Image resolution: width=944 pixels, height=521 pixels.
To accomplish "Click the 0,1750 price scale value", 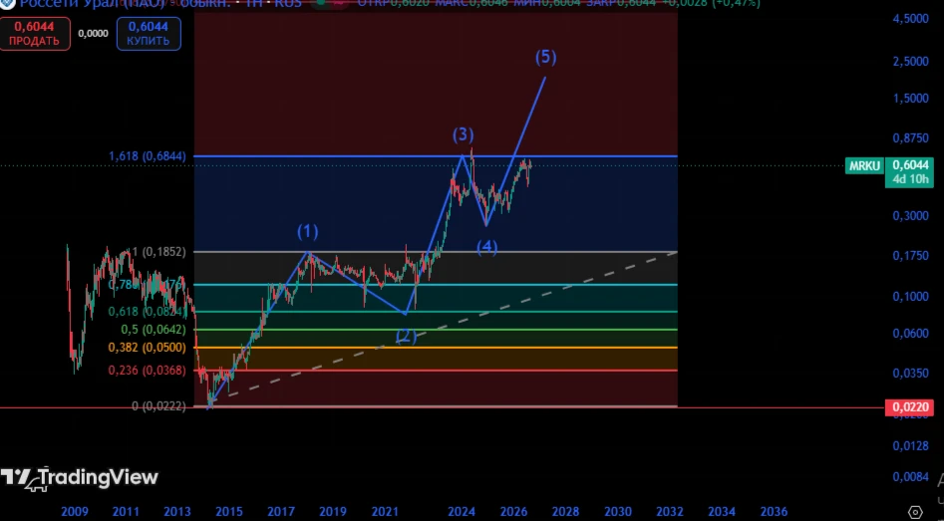I will pyautogui.click(x=911, y=256).
